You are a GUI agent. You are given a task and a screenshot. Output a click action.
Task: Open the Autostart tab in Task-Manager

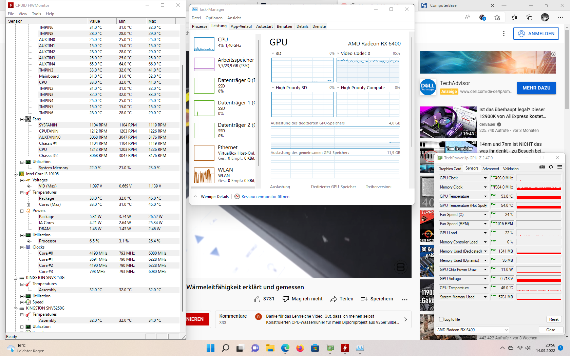click(264, 26)
